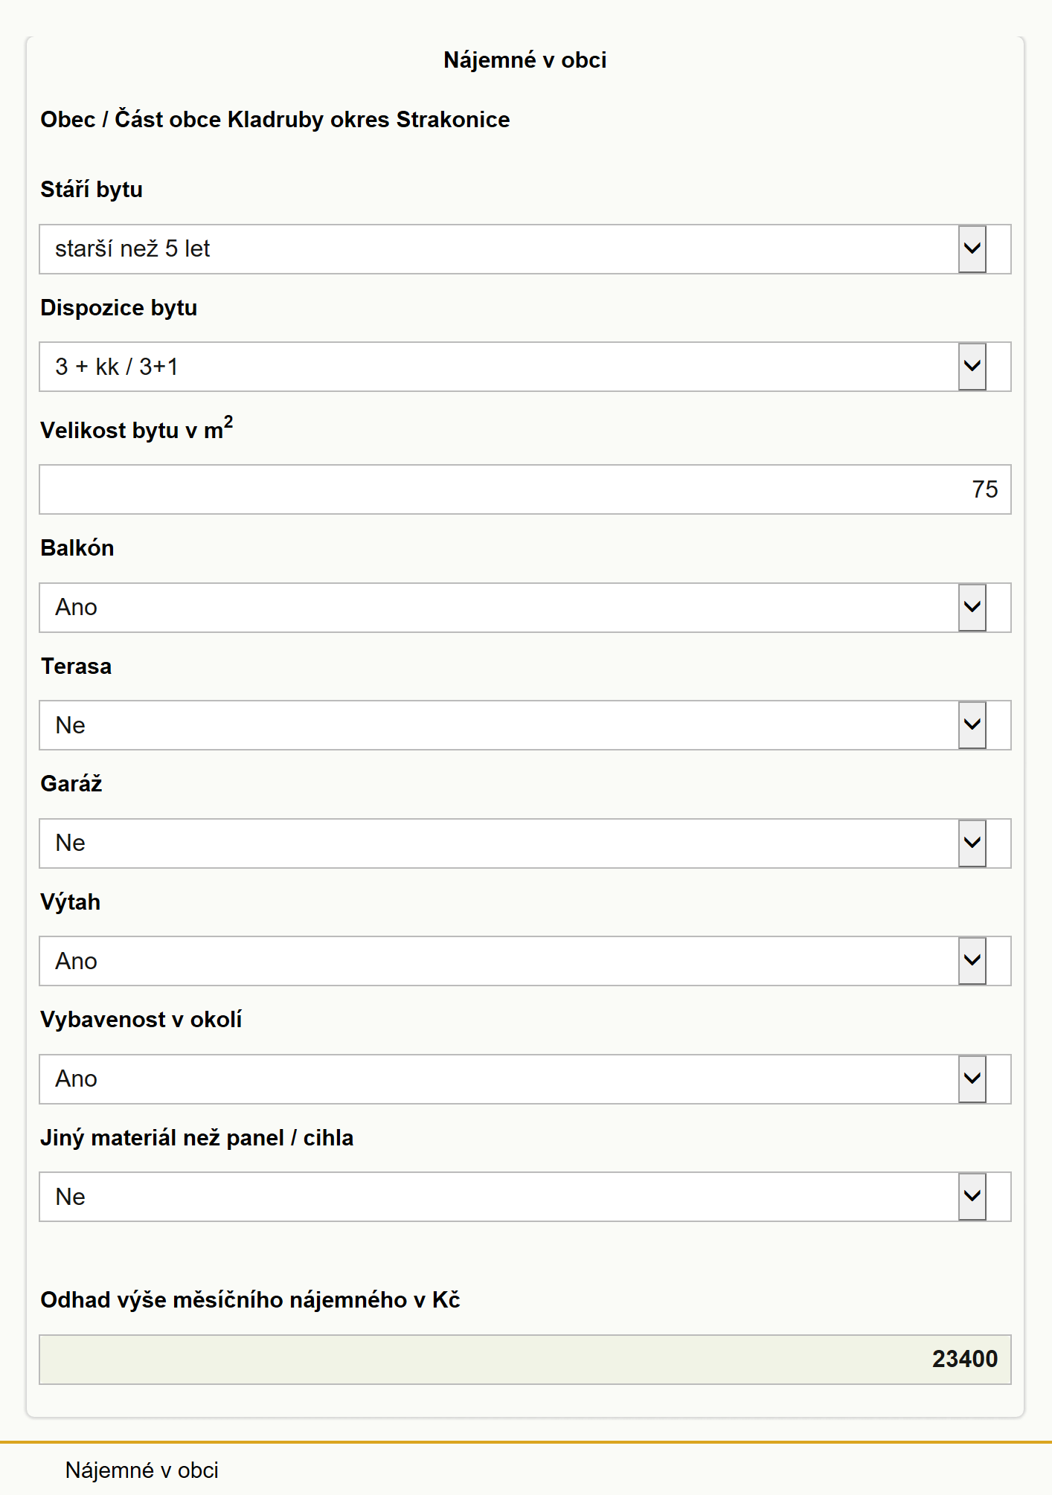Open Garáž select showing Ne
The image size is (1052, 1495).
pos(525,843)
